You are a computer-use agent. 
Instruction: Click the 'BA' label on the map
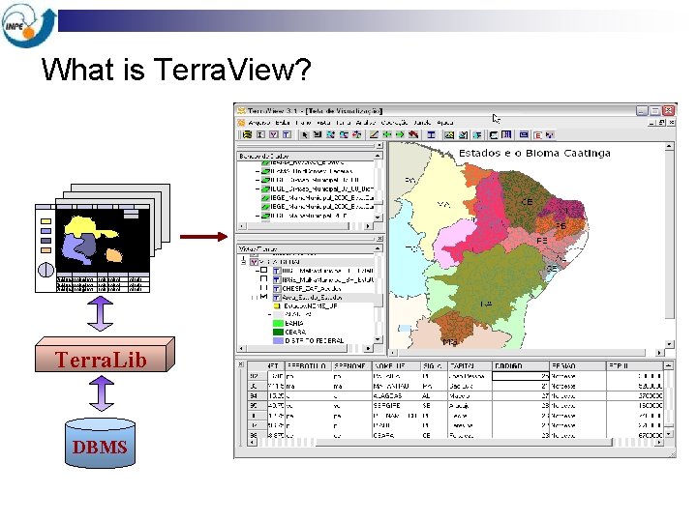(x=486, y=304)
